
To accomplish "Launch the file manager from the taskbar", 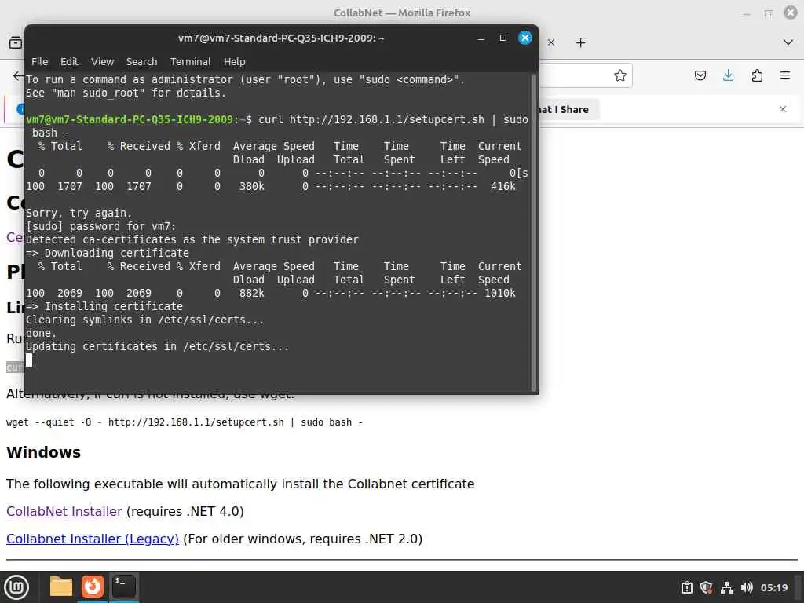I will tap(61, 587).
